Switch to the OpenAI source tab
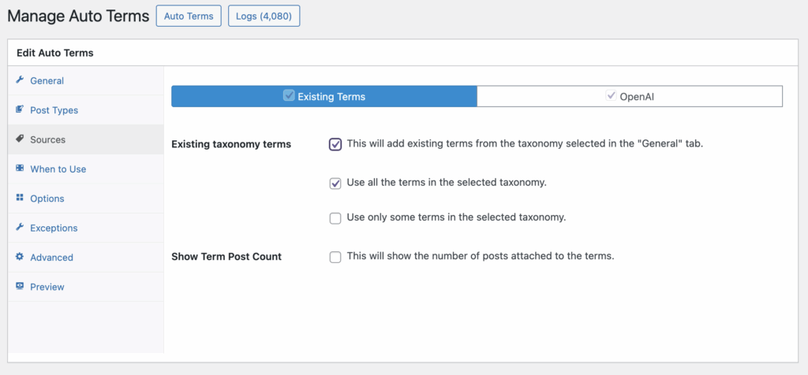The width and height of the screenshot is (808, 375). coord(630,96)
